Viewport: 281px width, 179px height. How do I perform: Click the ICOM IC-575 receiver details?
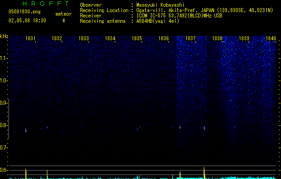tap(179, 16)
